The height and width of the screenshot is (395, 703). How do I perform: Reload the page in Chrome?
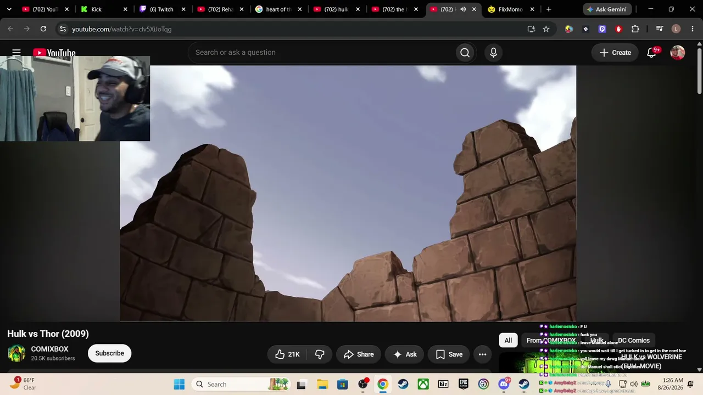(43, 29)
